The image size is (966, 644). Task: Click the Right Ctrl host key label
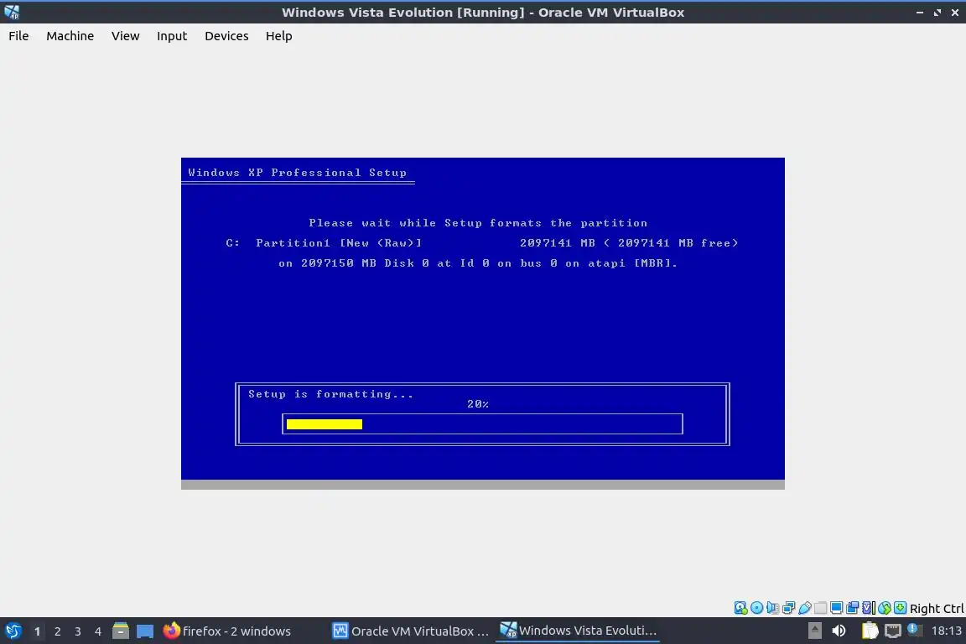(937, 609)
